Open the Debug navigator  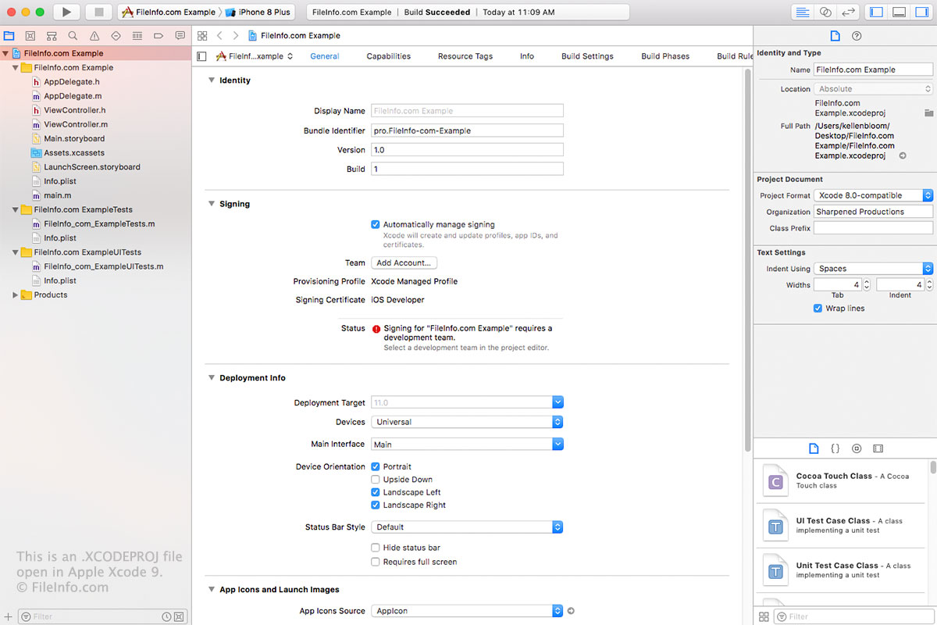point(137,36)
